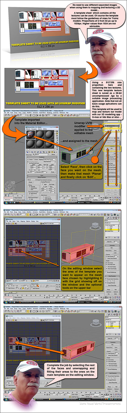This screenshot has width=127, height=413.
Task: Click the Pin Stack icon under the bottom screenshot's modifier stack
Action: click(107, 334)
